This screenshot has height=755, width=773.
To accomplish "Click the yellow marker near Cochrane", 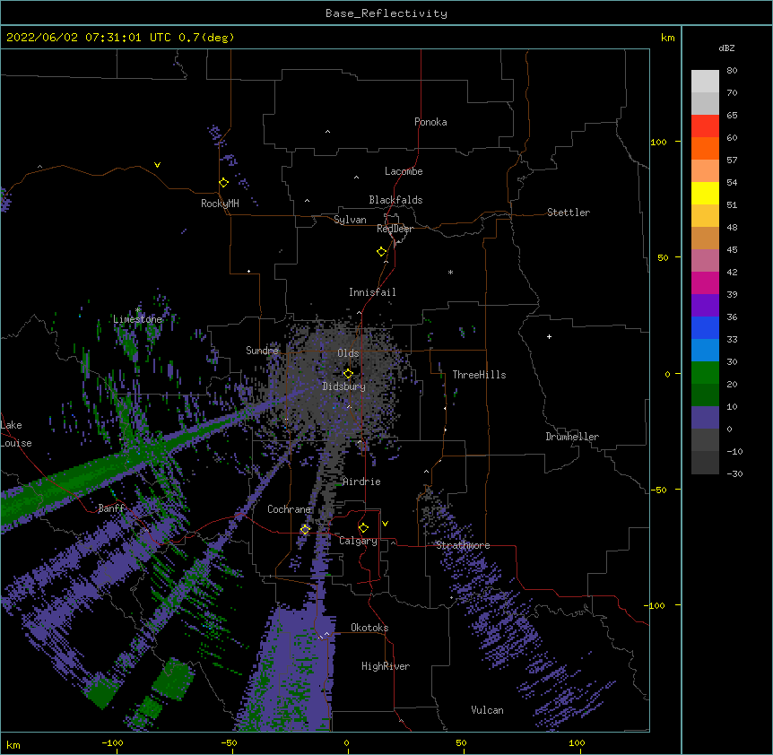I will click(x=305, y=529).
